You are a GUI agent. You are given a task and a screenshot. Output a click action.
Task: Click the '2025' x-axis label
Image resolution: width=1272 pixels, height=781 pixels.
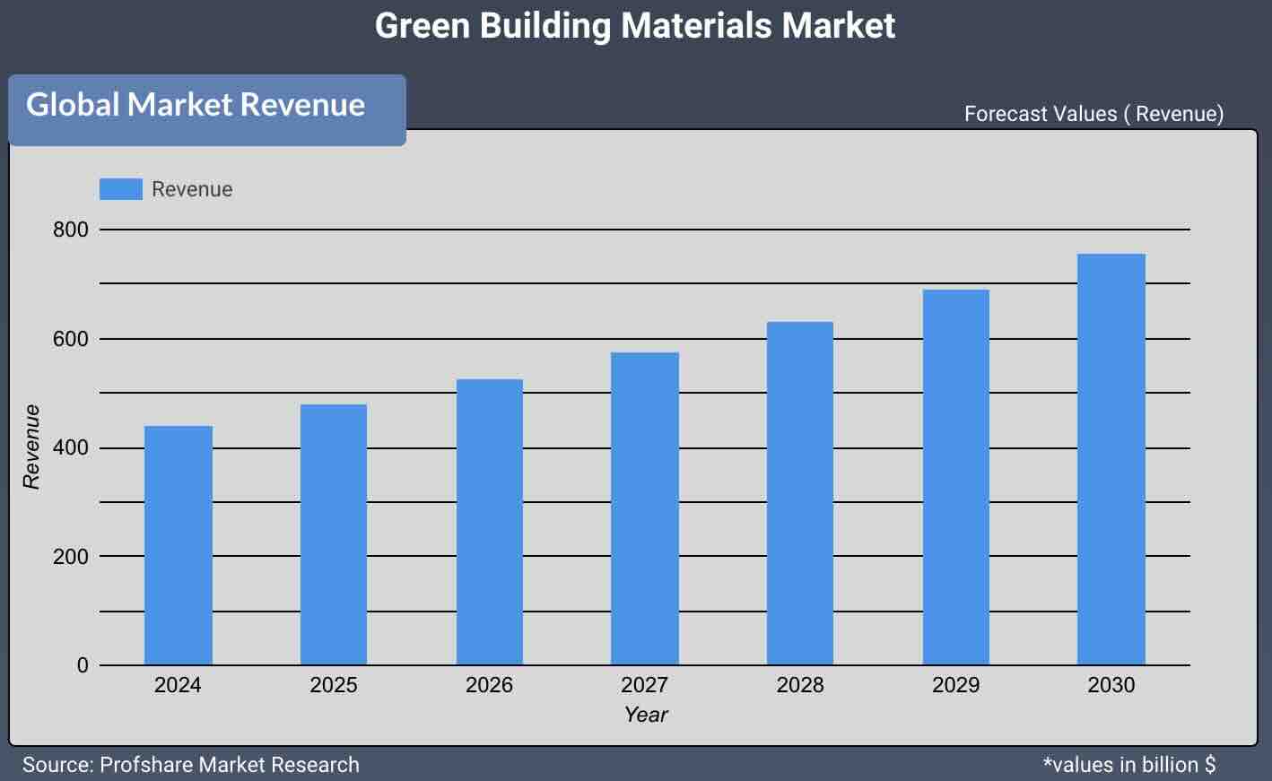pos(334,685)
